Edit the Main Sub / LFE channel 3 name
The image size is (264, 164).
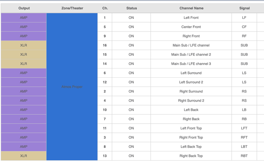click(x=191, y=64)
